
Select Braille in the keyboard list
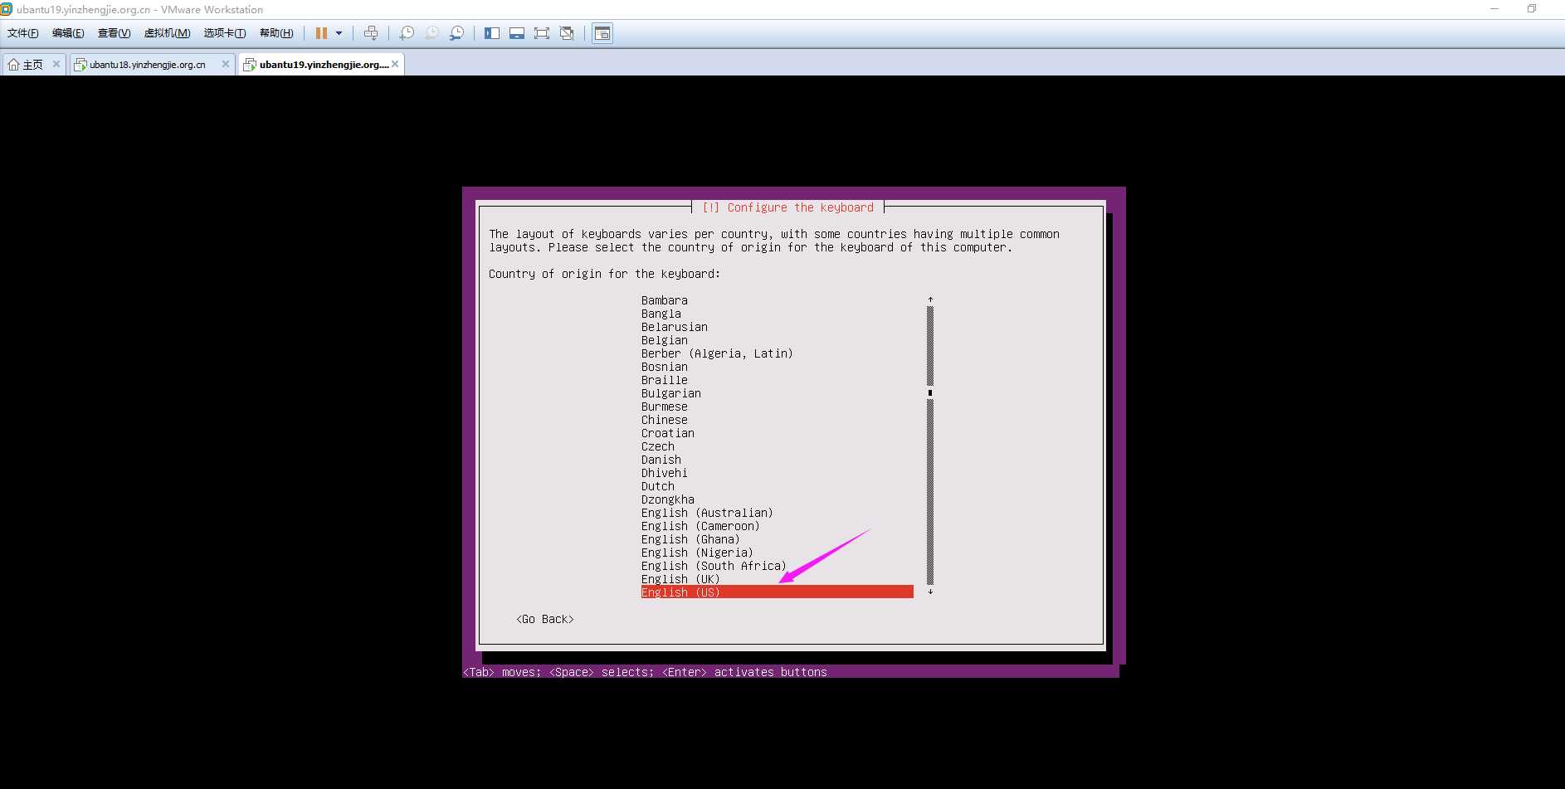(x=665, y=380)
